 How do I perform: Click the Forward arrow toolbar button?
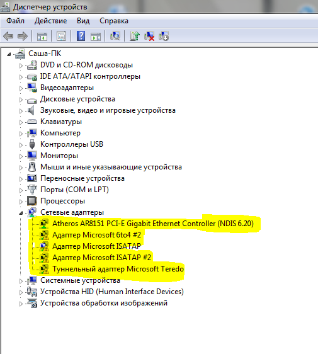[x=22, y=36]
